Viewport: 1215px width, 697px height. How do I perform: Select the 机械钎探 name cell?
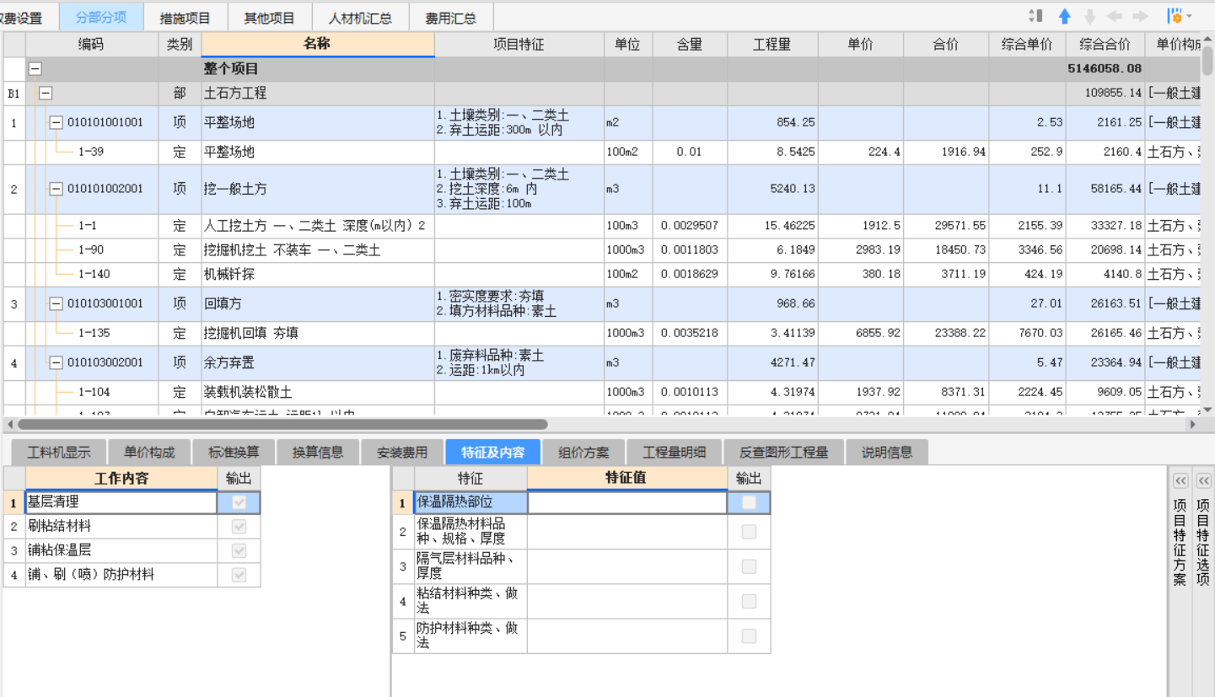pos(318,274)
